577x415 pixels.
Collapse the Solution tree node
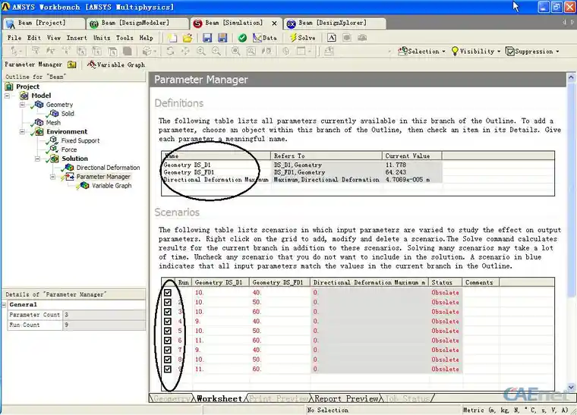pyautogui.click(x=37, y=159)
